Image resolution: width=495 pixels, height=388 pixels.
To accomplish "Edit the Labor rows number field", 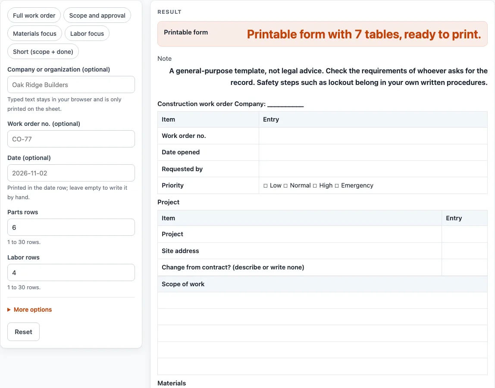I will (71, 272).
